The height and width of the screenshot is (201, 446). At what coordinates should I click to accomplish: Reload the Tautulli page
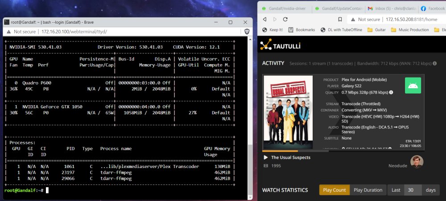coord(285,19)
